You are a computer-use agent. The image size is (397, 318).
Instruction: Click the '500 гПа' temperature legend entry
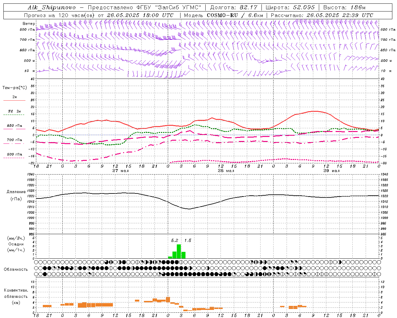[x=15, y=154]
